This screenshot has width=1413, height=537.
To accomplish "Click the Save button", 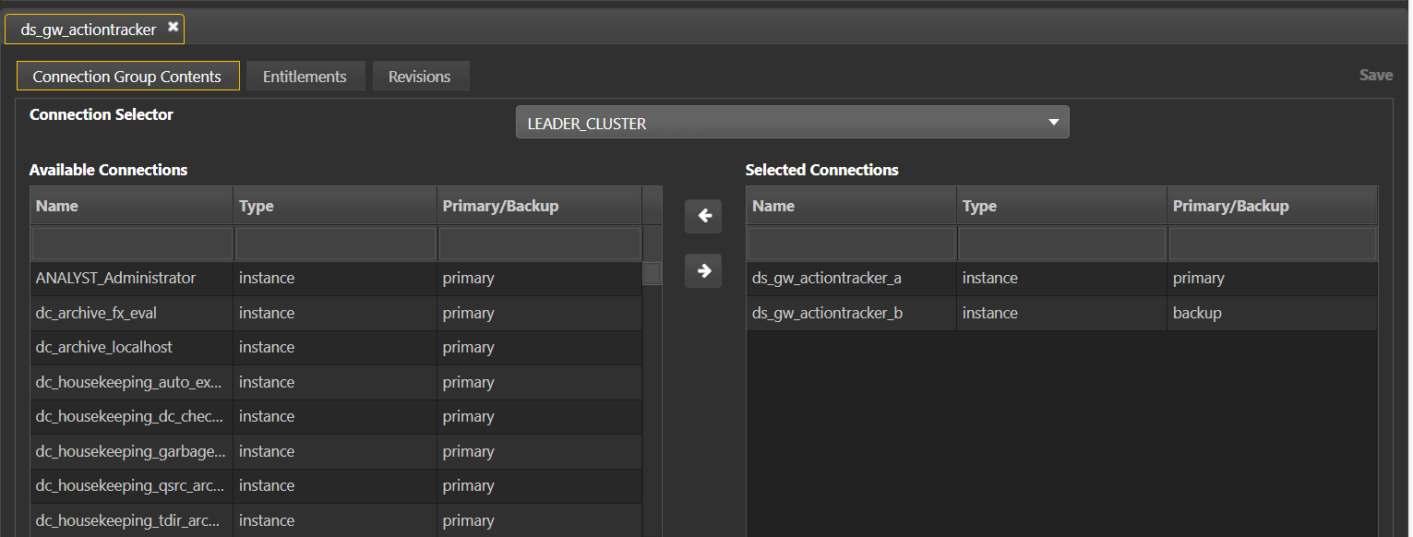I will click(1376, 75).
